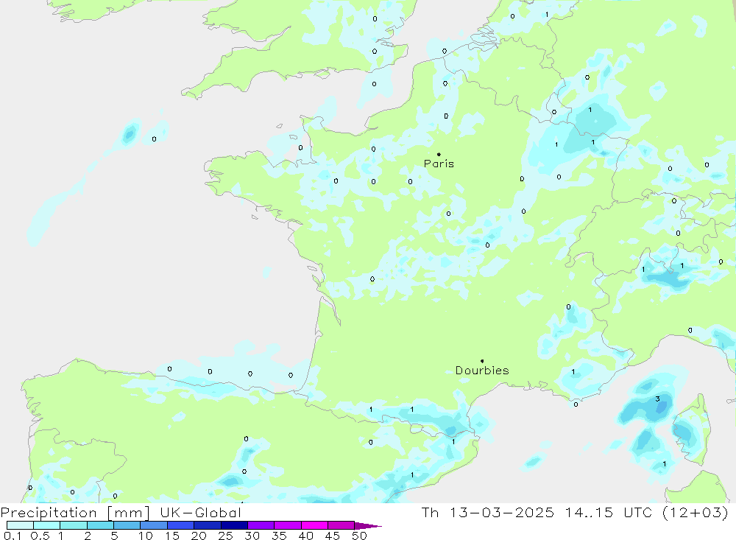Click the 'UK-Global' model name

tap(201, 512)
